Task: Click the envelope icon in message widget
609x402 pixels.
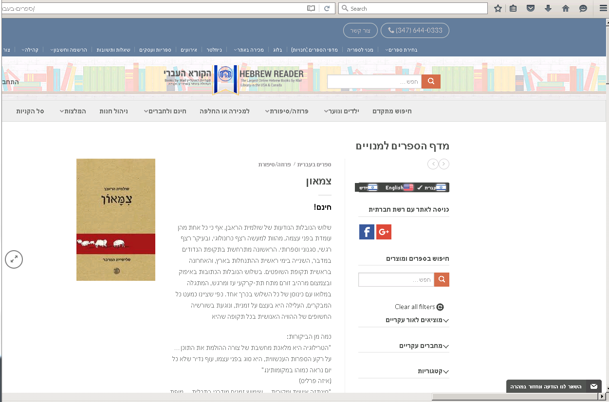Action: point(594,386)
